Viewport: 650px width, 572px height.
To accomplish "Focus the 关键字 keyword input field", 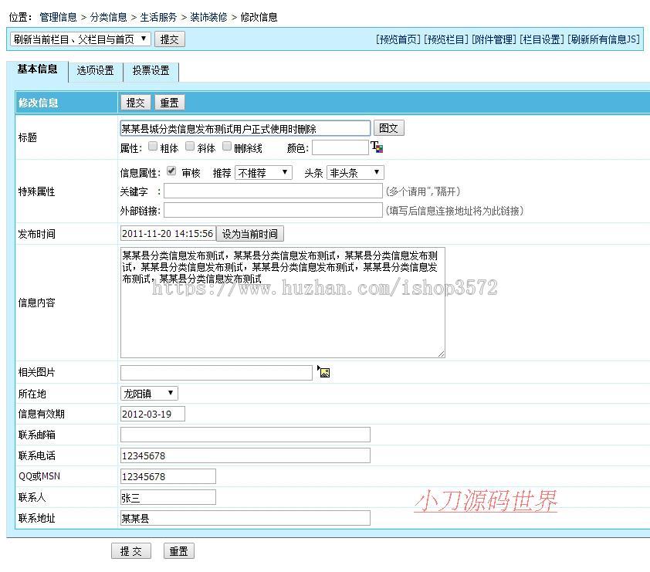I will coord(273,191).
